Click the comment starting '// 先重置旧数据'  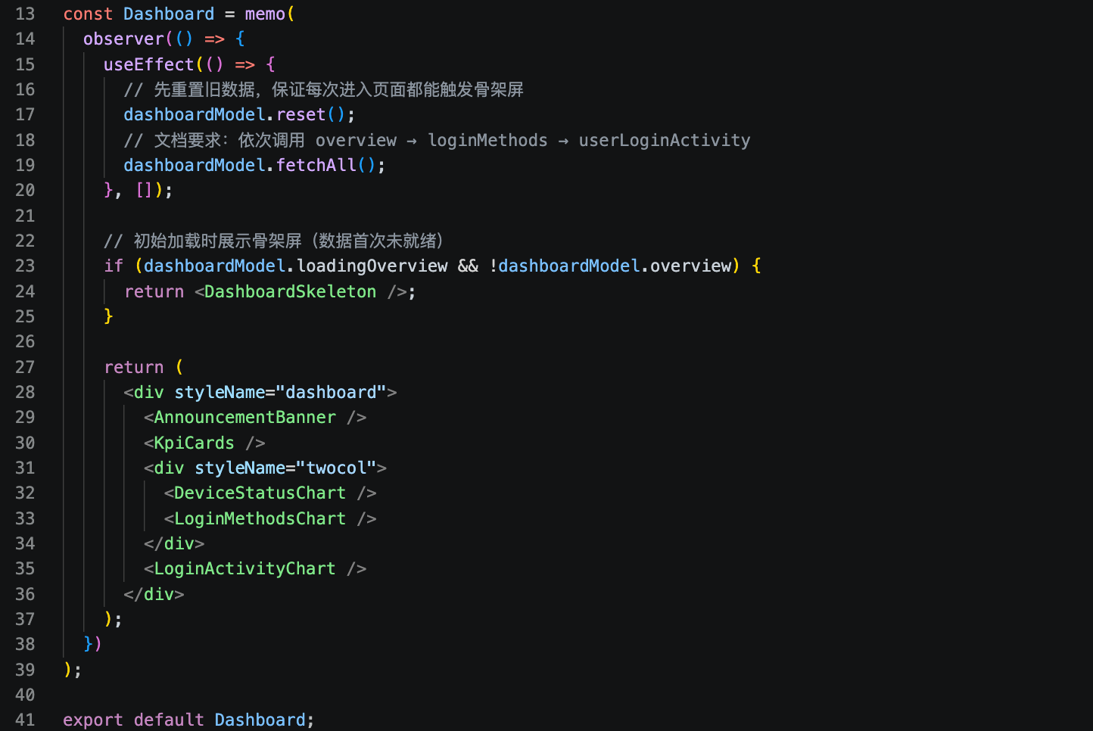(x=323, y=89)
